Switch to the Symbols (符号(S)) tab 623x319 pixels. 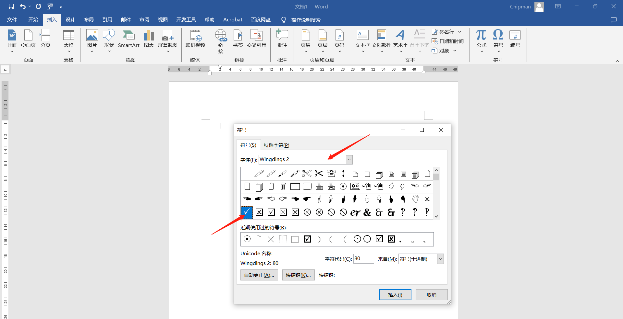pos(248,145)
